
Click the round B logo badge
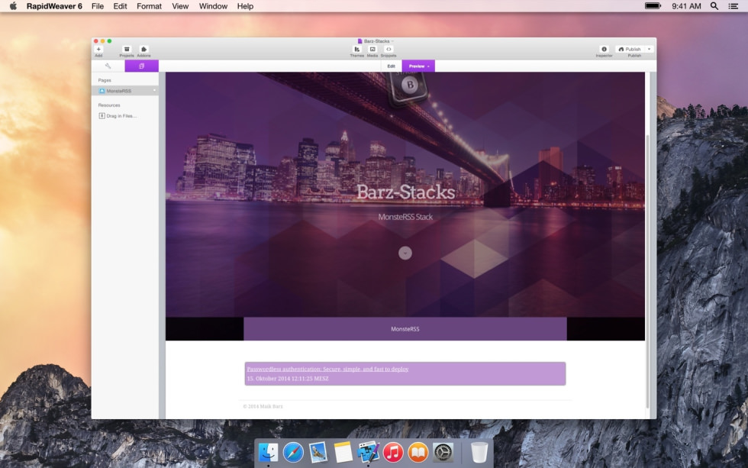[409, 85]
